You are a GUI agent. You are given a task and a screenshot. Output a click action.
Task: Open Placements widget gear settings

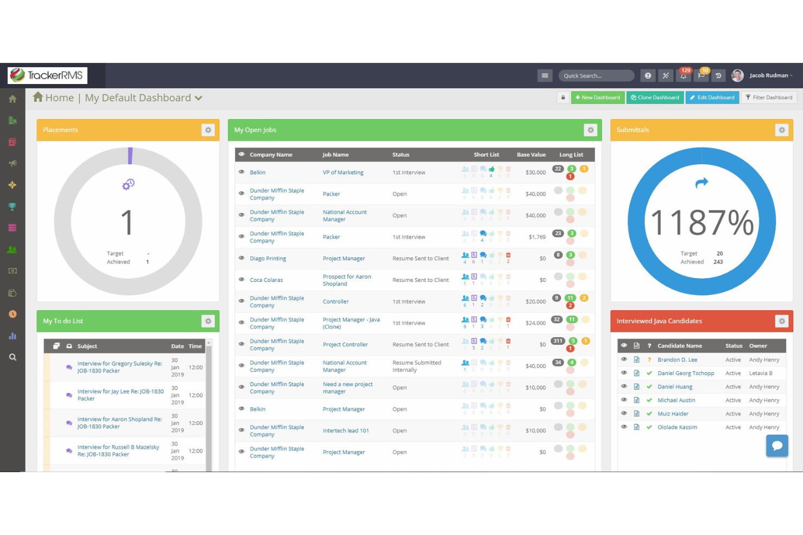[208, 130]
